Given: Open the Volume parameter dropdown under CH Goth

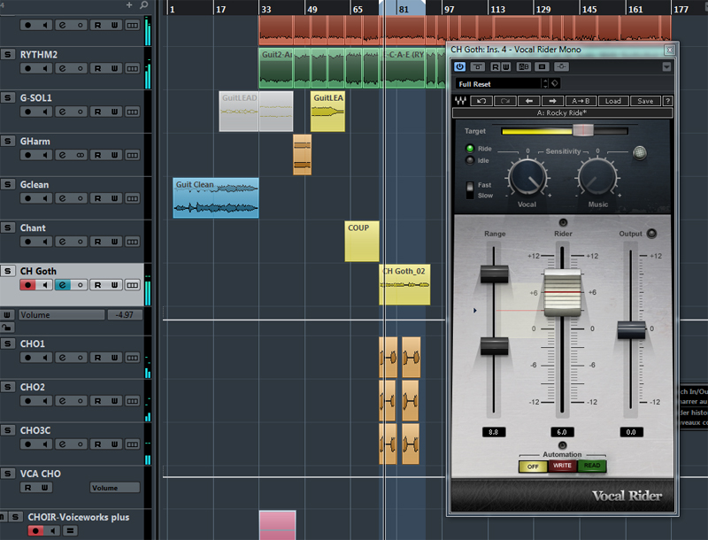Looking at the screenshot, I should click(x=62, y=315).
